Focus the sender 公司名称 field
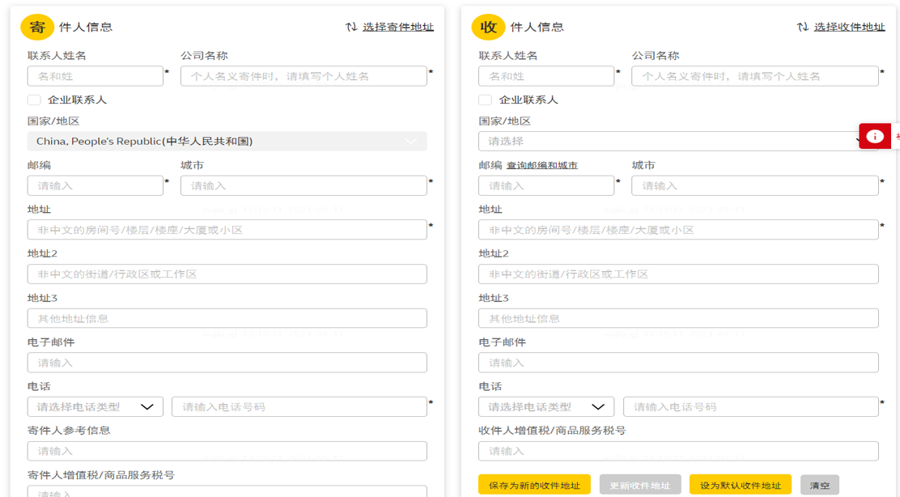This screenshot has width=900, height=497. tap(304, 76)
